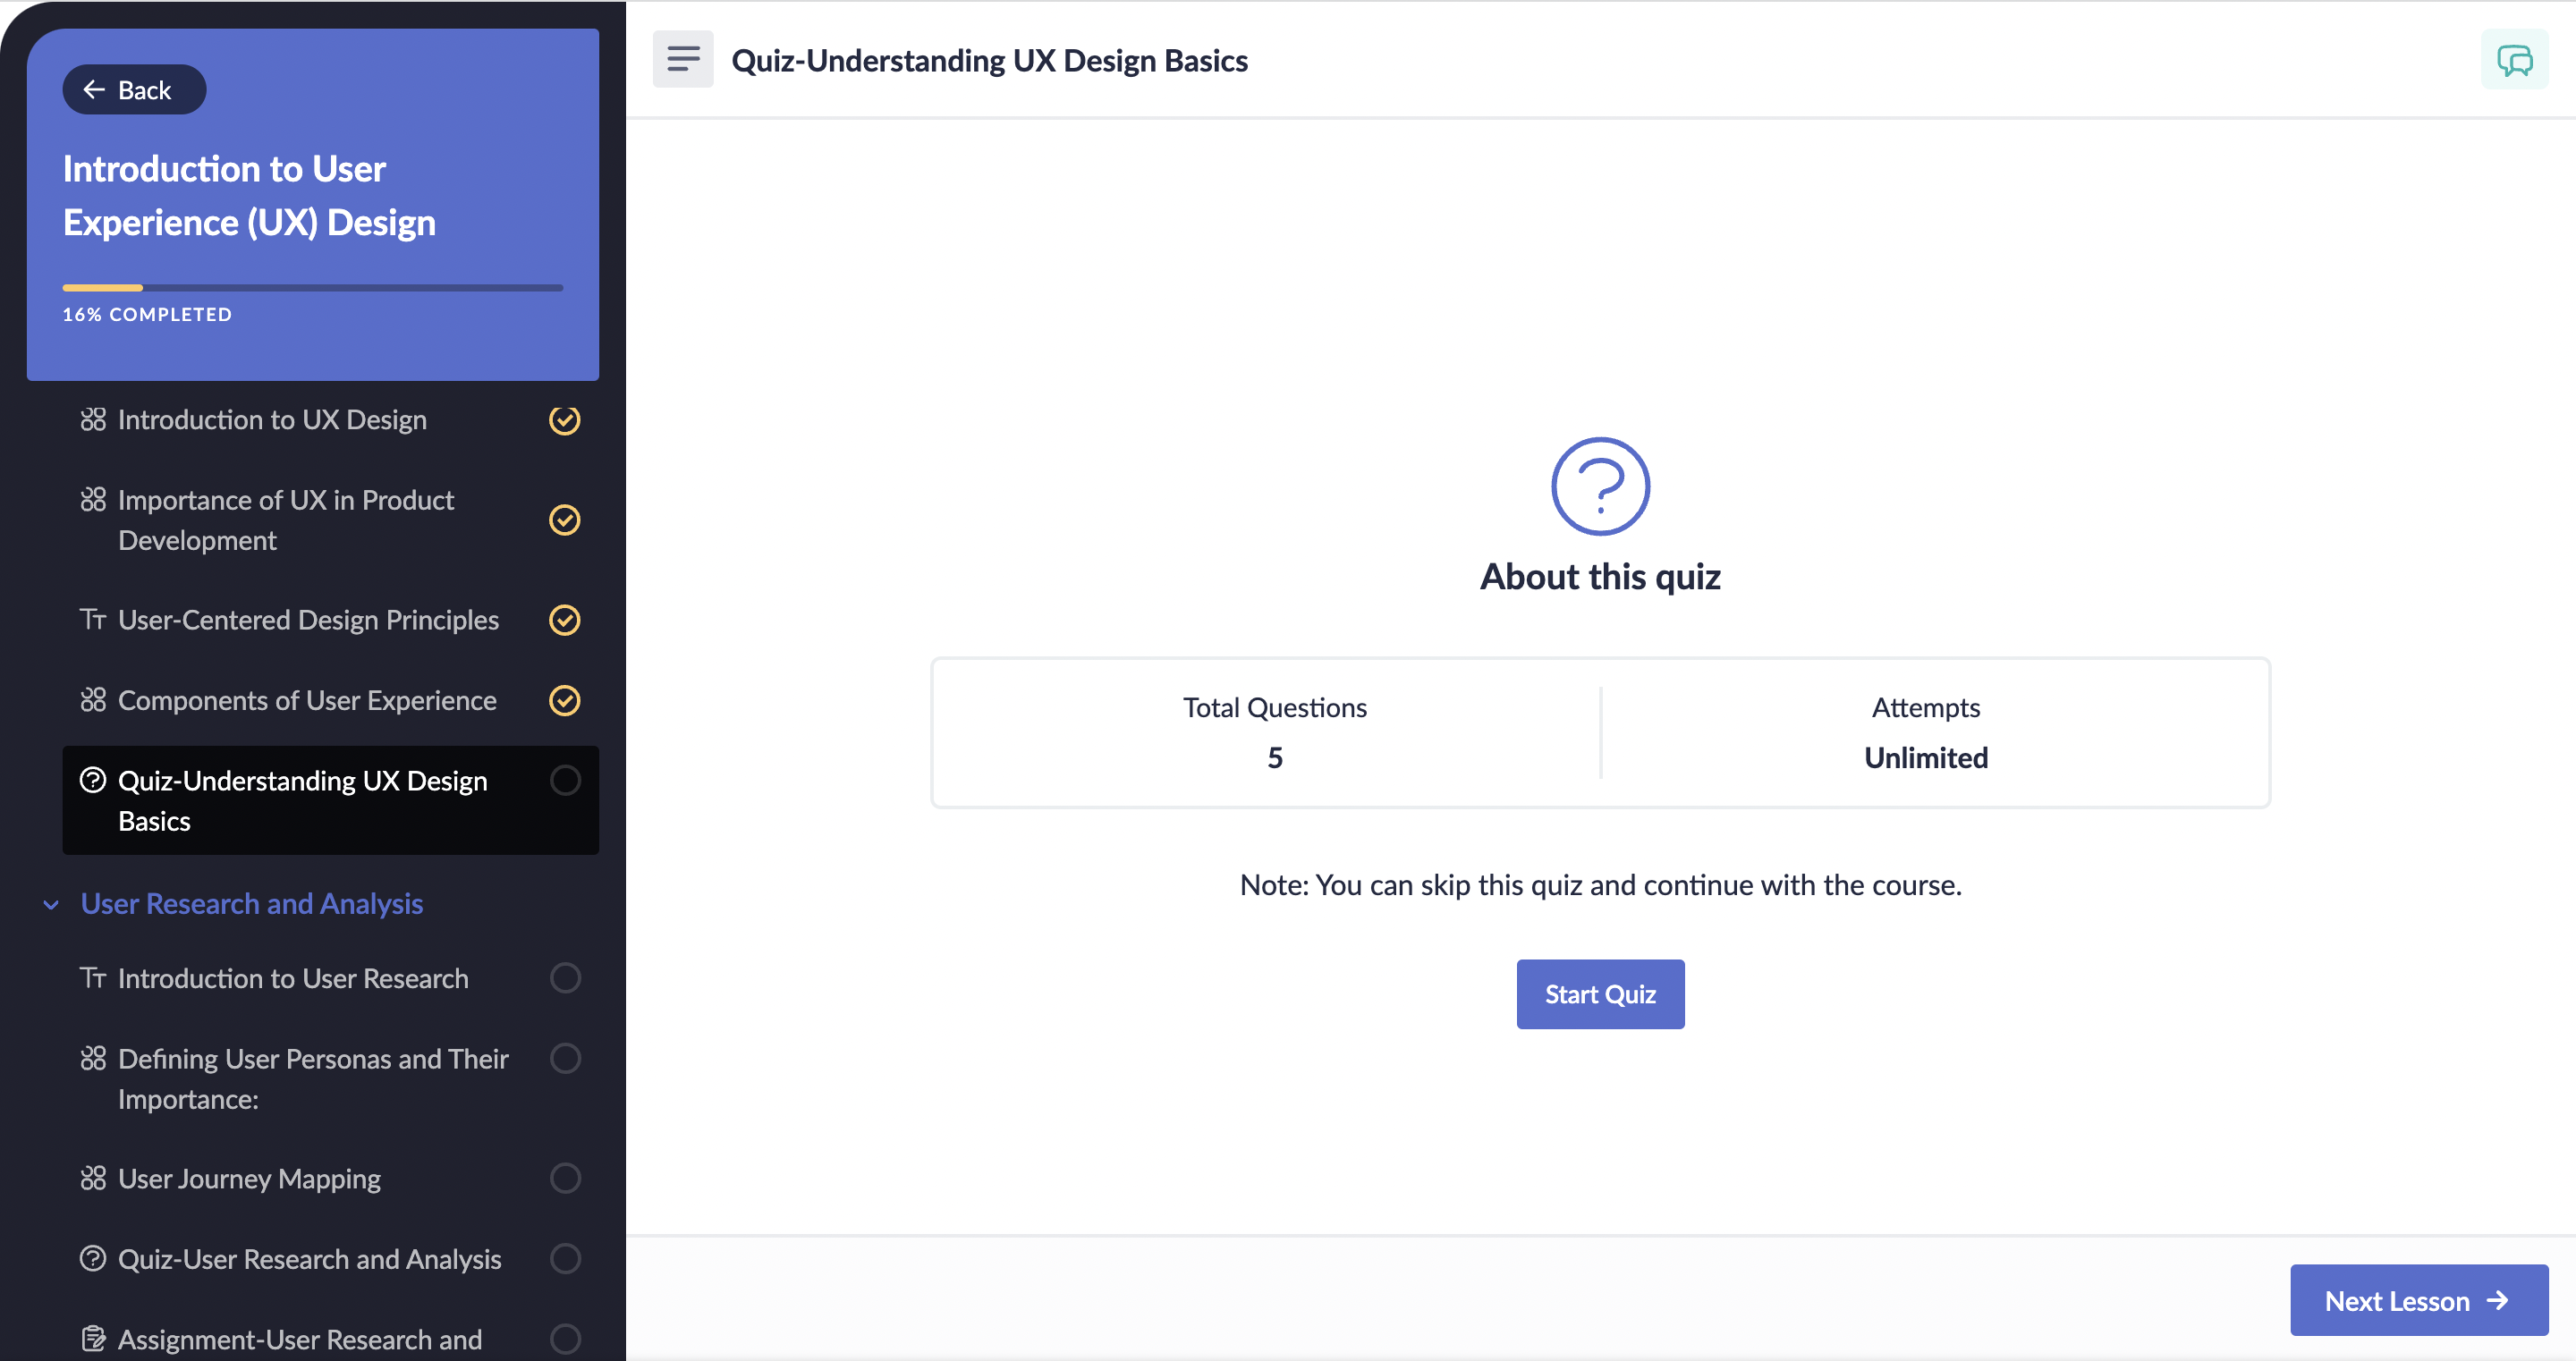The width and height of the screenshot is (2576, 1361).
Task: Click the 16% COMPLETED label
Action: (x=147, y=314)
